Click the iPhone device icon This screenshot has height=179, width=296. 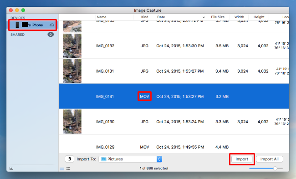(17, 25)
